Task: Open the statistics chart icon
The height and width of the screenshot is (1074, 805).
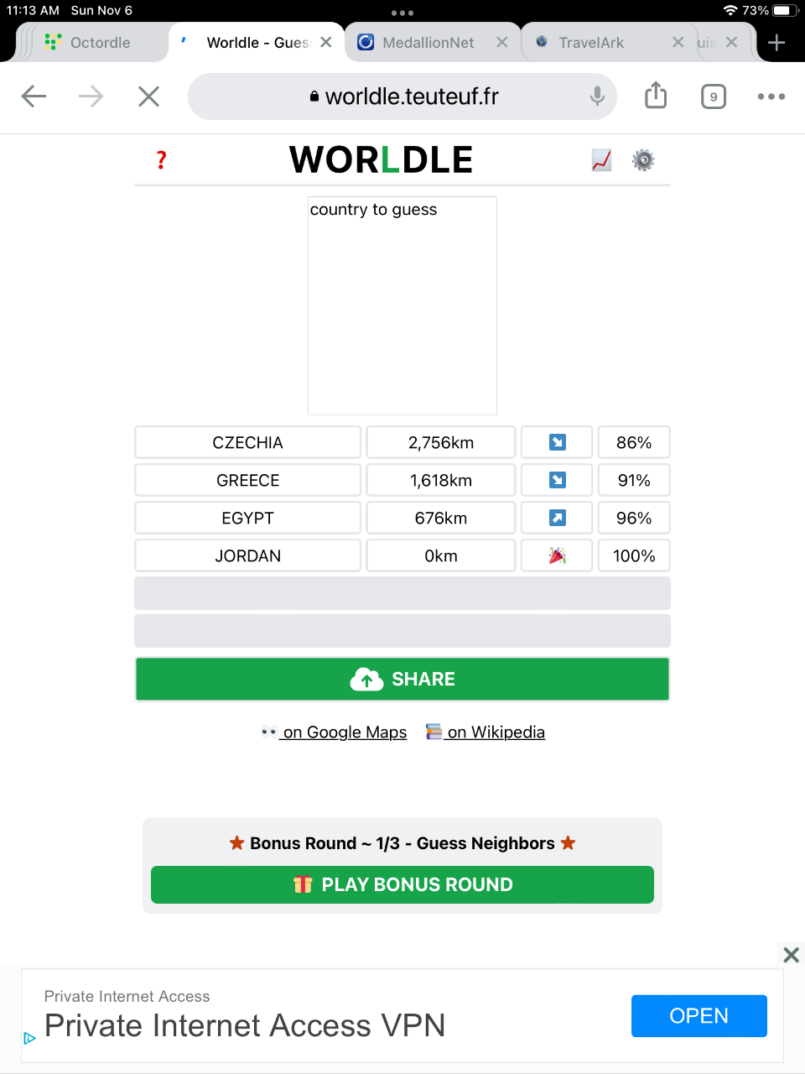Action: (601, 159)
